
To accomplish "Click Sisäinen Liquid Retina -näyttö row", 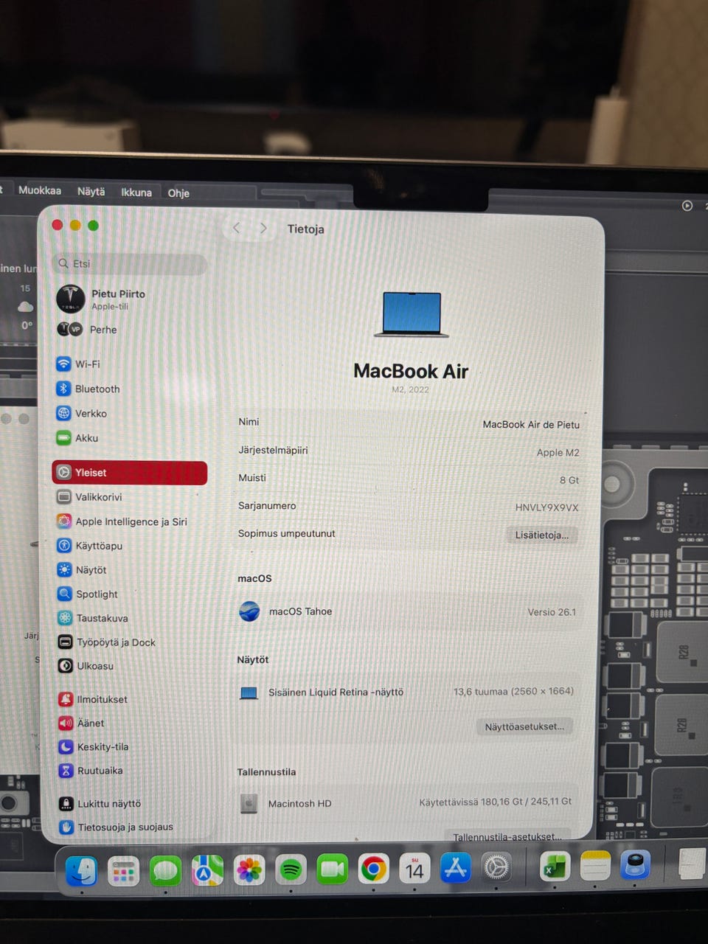I will [x=408, y=692].
